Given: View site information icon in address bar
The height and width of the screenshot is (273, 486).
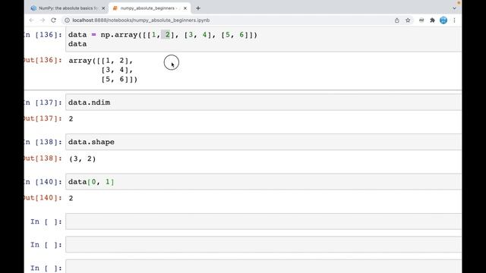Looking at the screenshot, I should pos(67,20).
